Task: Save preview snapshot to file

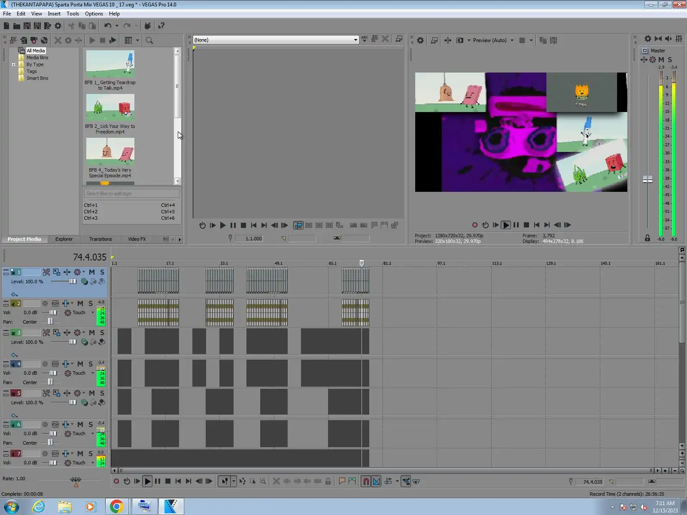Action: coord(553,40)
